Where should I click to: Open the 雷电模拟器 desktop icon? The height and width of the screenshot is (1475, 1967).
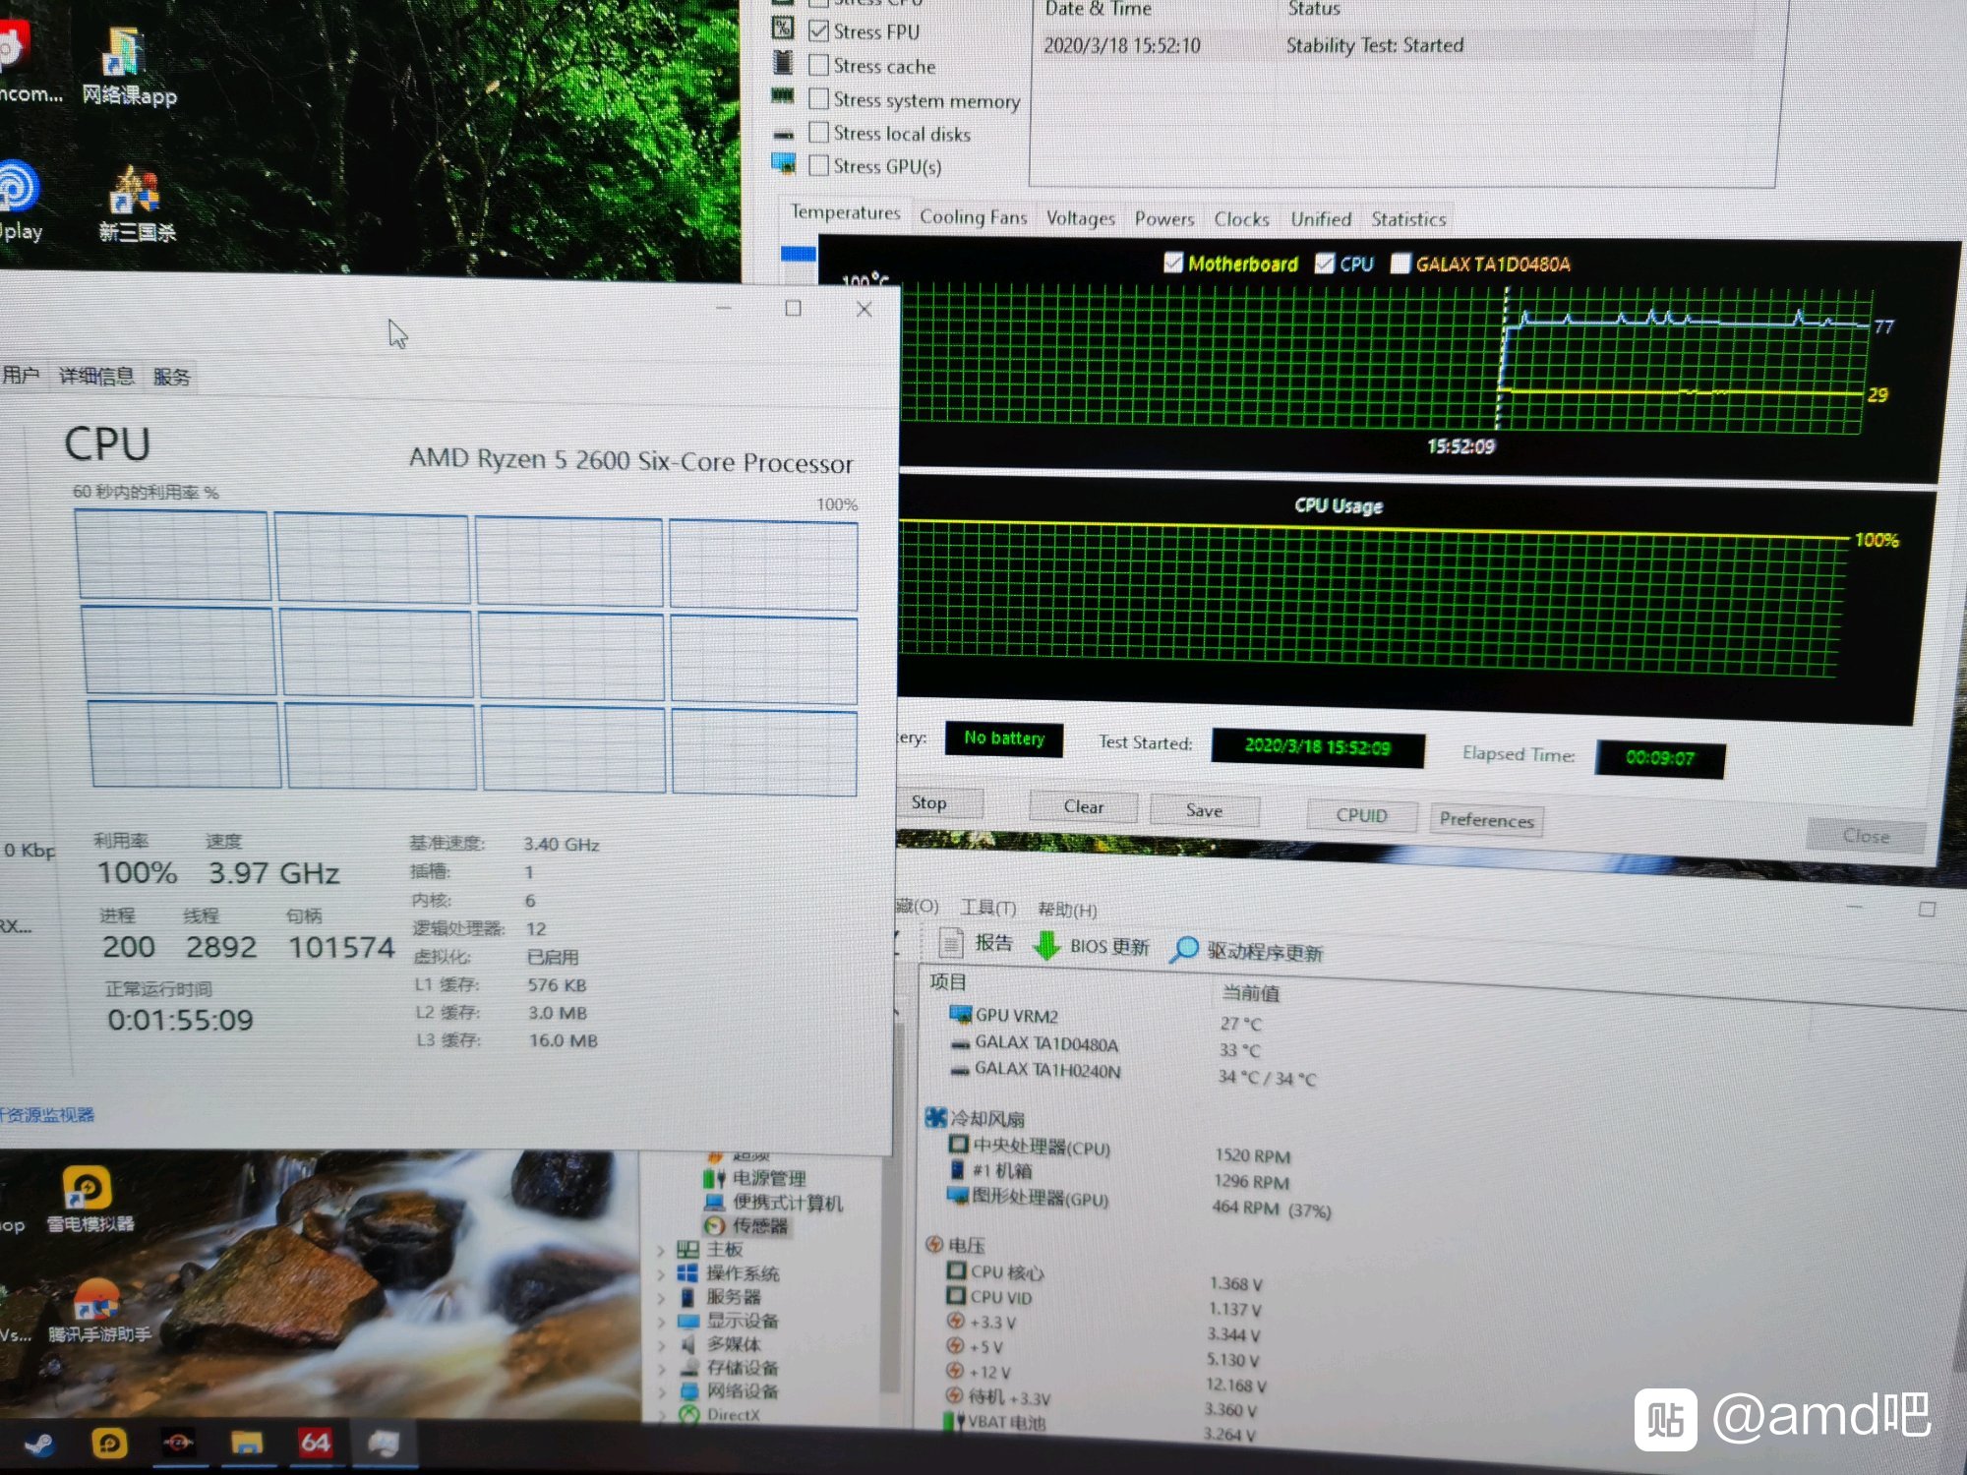click(x=89, y=1199)
